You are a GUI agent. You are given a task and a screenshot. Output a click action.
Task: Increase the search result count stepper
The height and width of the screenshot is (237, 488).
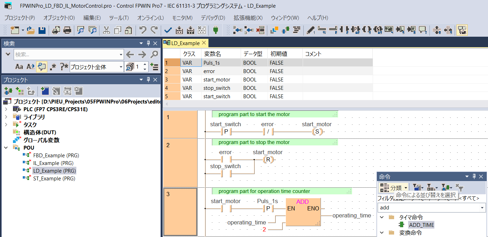[145, 65]
